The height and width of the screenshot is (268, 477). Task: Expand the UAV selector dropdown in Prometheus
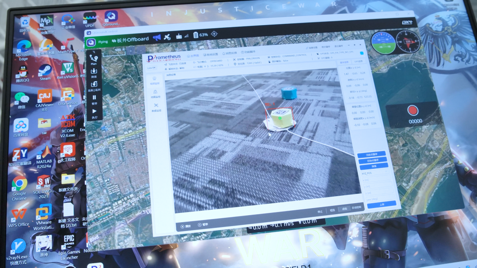[x=151, y=67]
